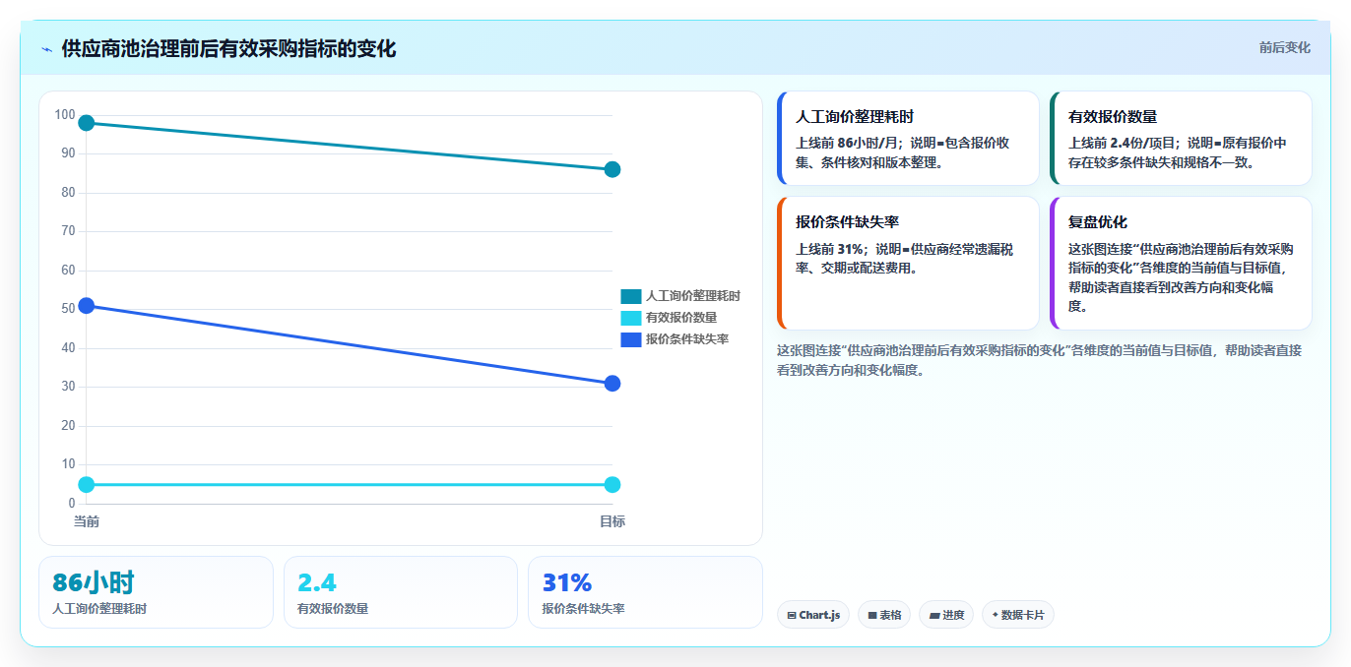This screenshot has width=1351, height=667.
Task: Click the 数据卡片 tag chip
Action: (x=1018, y=615)
